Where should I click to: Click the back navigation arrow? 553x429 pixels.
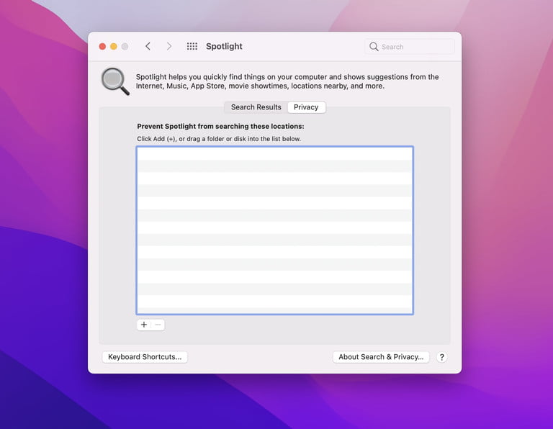(x=148, y=46)
